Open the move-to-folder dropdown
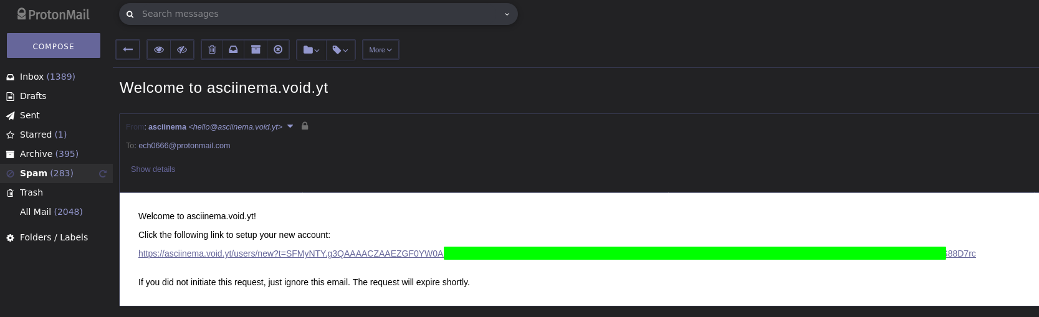This screenshot has height=317, width=1039. 311,50
